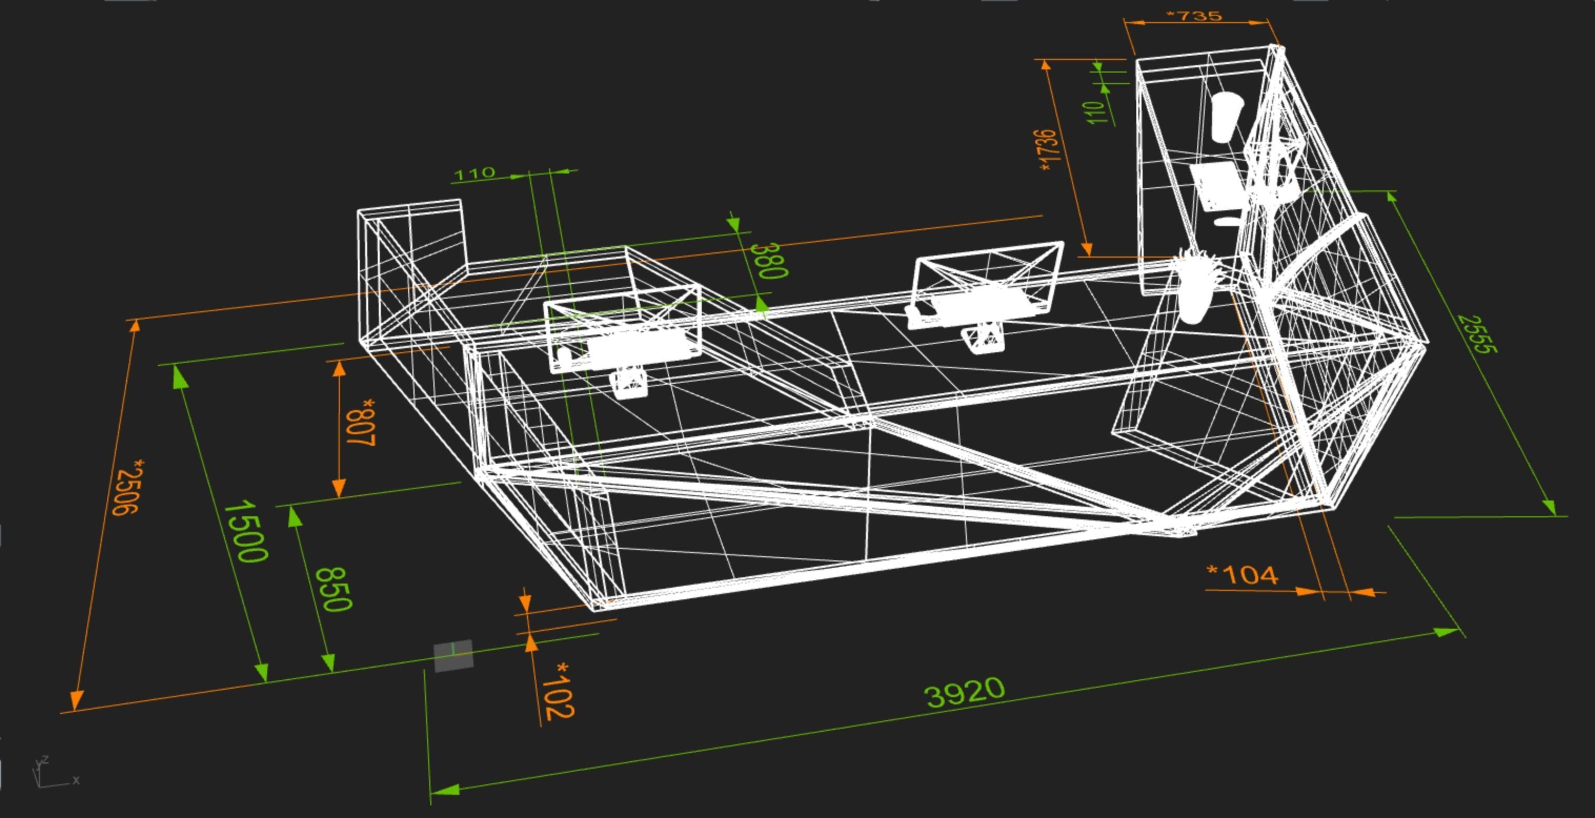The height and width of the screenshot is (818, 1595).
Task: Click the green 850 dimension label
Action: [335, 589]
